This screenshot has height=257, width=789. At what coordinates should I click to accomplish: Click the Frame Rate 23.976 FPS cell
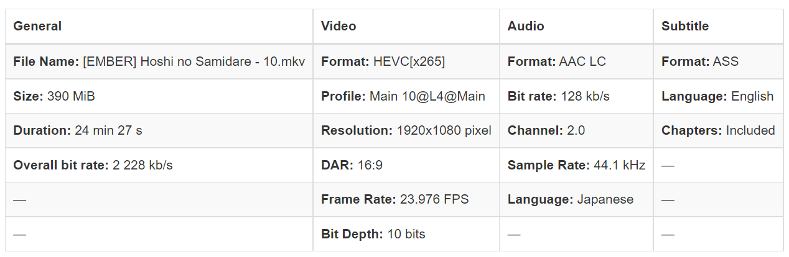[x=394, y=199]
